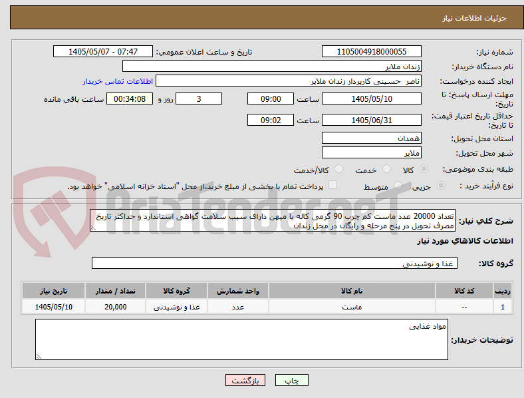
Task: Click the تعداد / مقدار column header
Action: pyautogui.click(x=115, y=291)
